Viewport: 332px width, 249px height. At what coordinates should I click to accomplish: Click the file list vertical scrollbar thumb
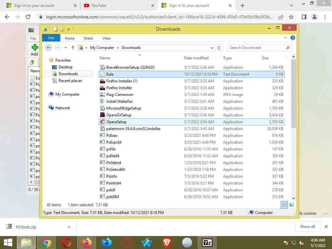coord(293,93)
